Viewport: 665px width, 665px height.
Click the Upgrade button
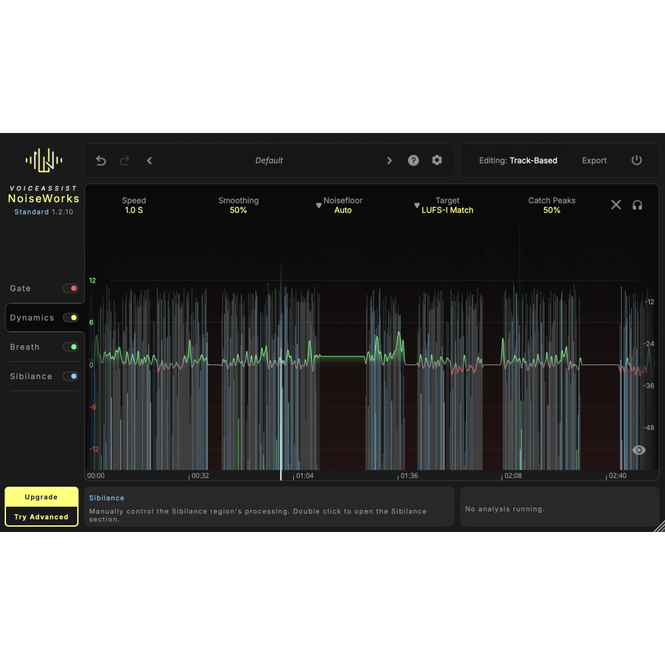pos(41,497)
